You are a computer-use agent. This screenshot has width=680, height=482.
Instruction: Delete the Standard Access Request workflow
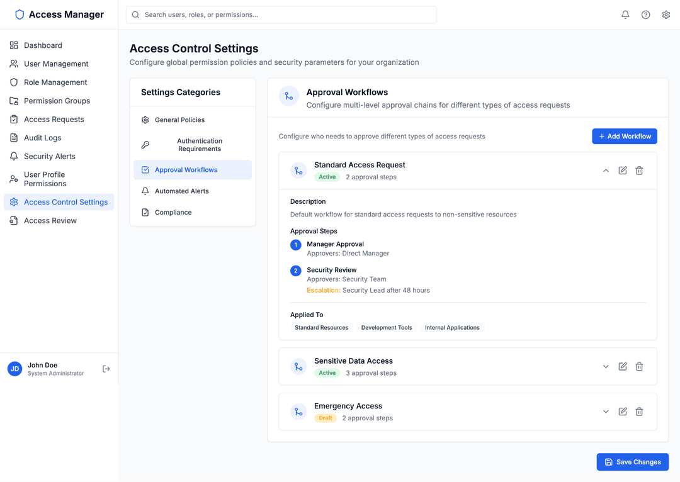(639, 171)
